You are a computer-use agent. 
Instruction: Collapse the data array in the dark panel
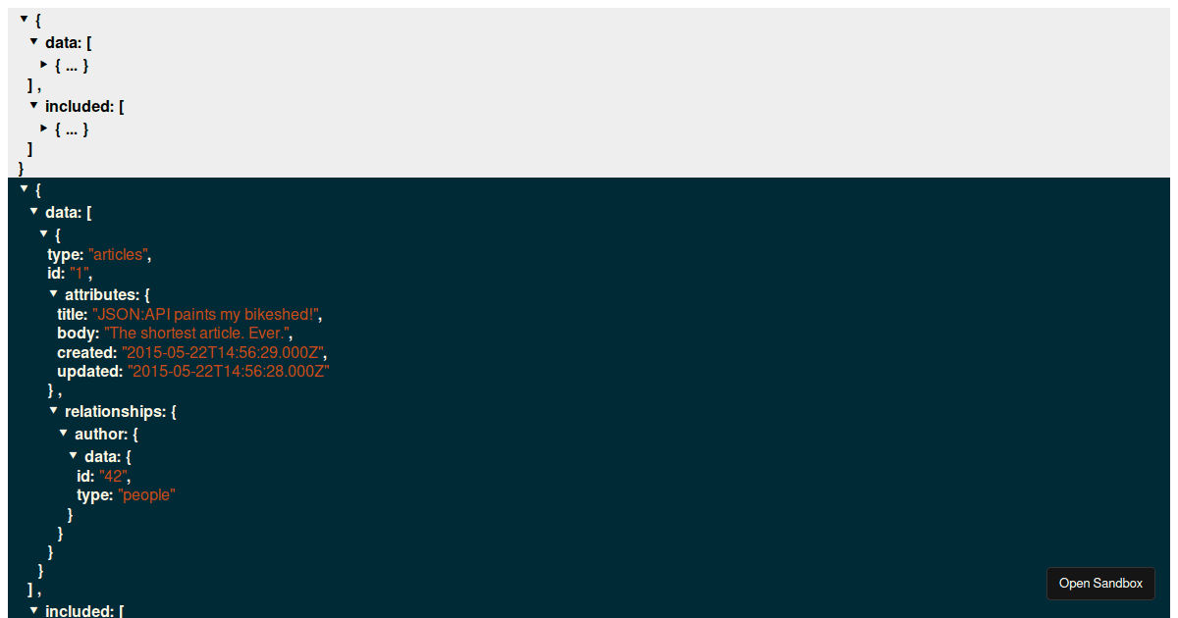point(33,212)
